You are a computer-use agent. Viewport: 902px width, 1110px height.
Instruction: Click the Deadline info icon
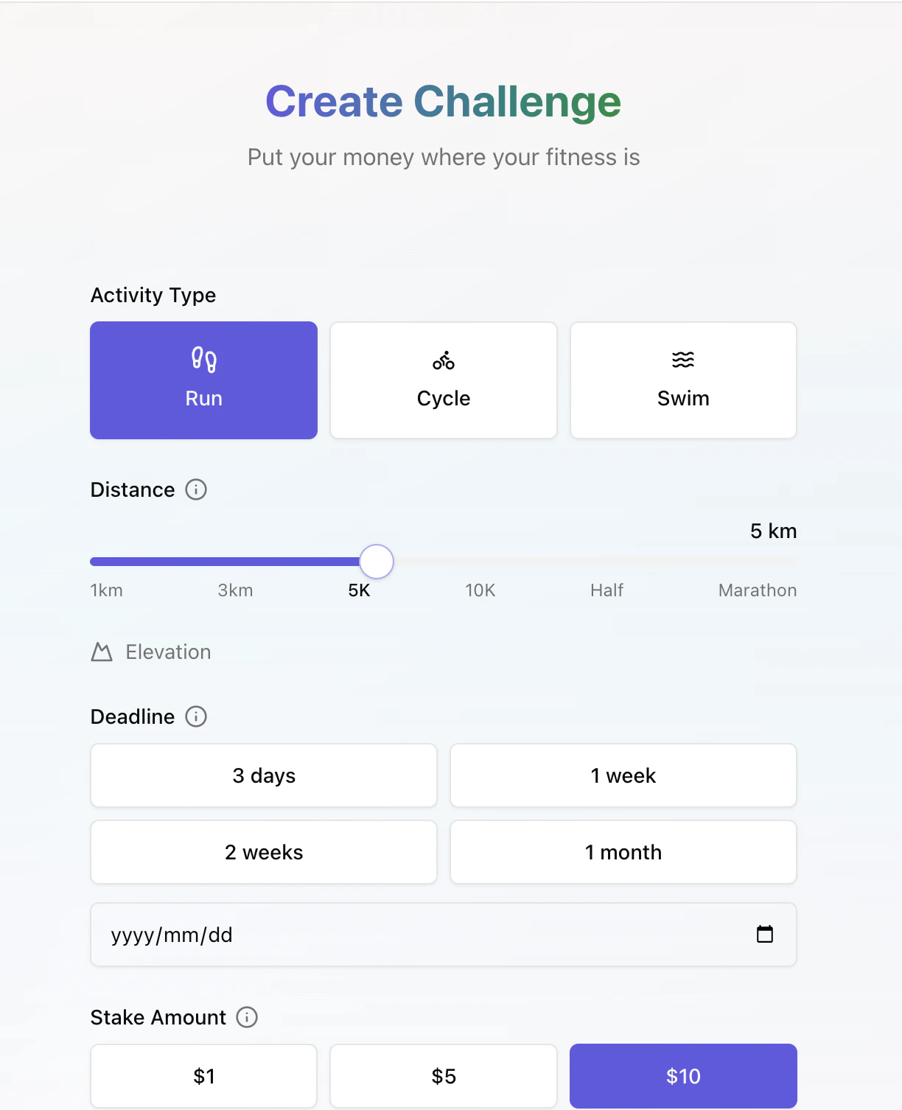click(x=196, y=716)
